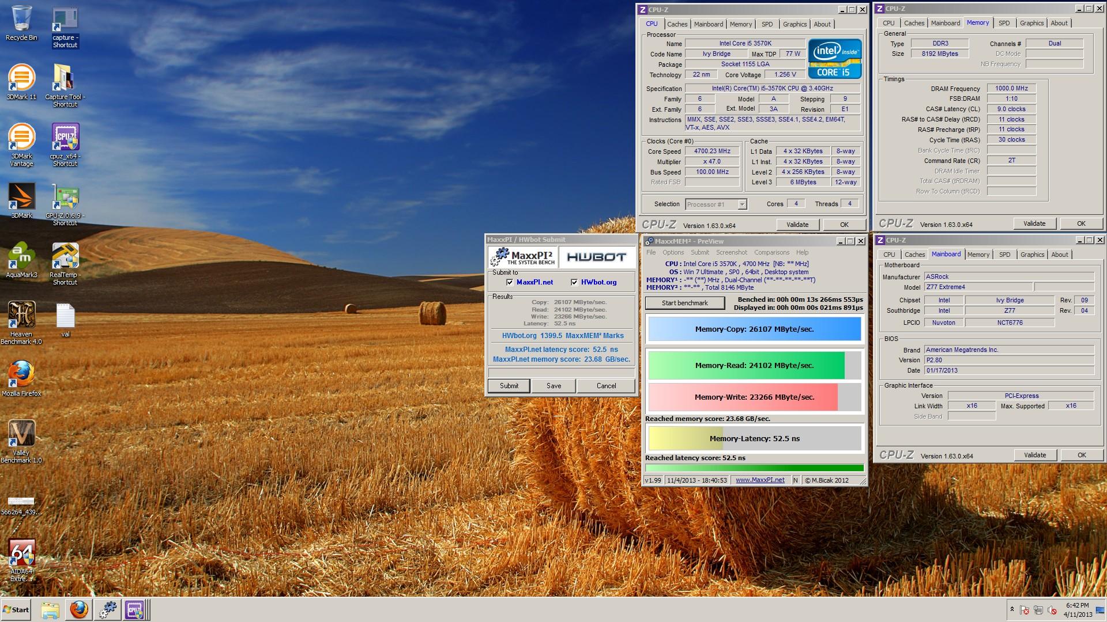This screenshot has height=622, width=1107.
Task: Open the val text file icon
Action: (x=65, y=320)
